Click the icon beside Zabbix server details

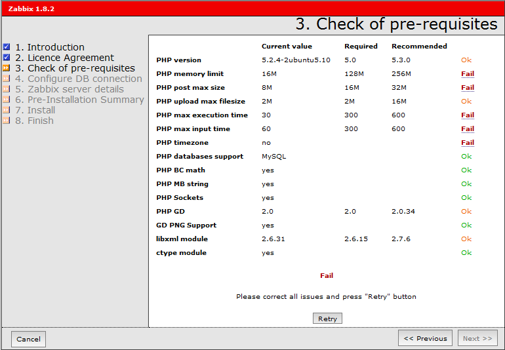pos(7,89)
